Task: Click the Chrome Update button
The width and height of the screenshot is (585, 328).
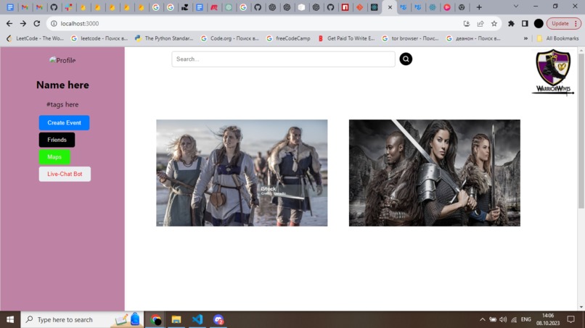Action: 560,23
